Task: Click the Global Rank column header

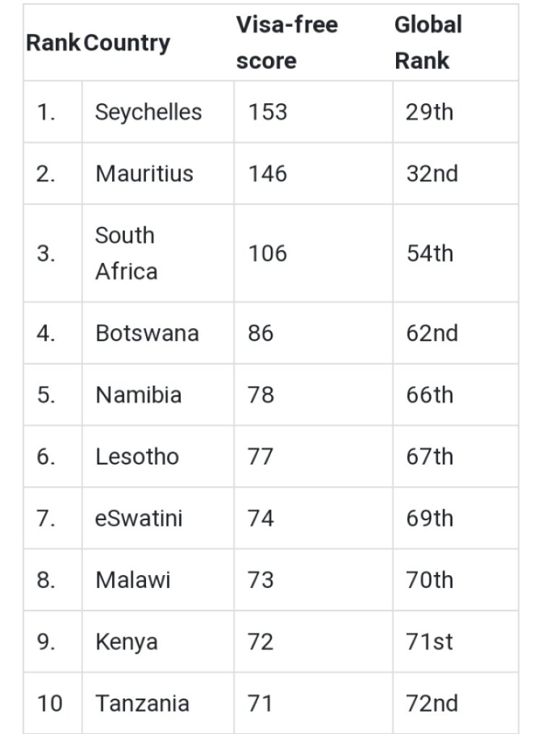Action: (428, 43)
